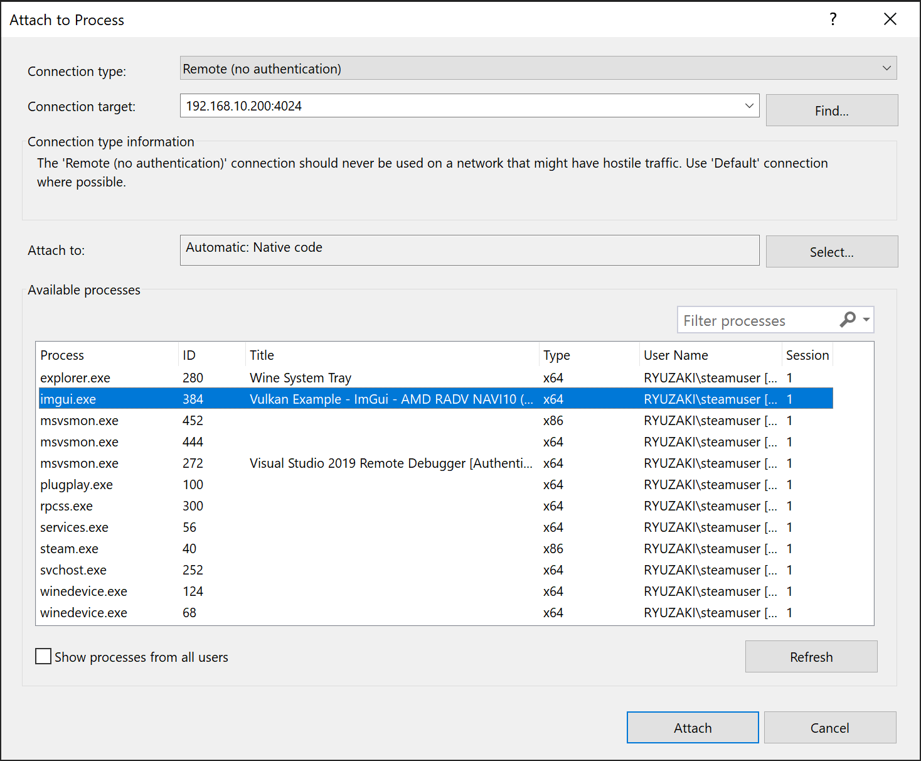This screenshot has height=761, width=921.
Task: Sort by the Type column header
Action: pos(590,355)
